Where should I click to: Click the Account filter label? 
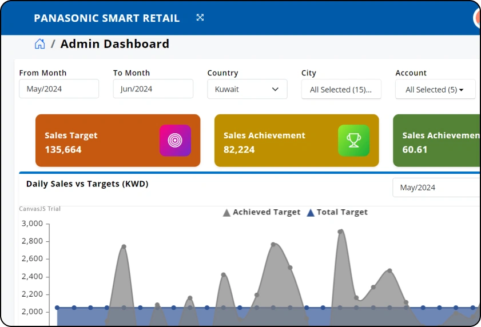[x=411, y=73]
